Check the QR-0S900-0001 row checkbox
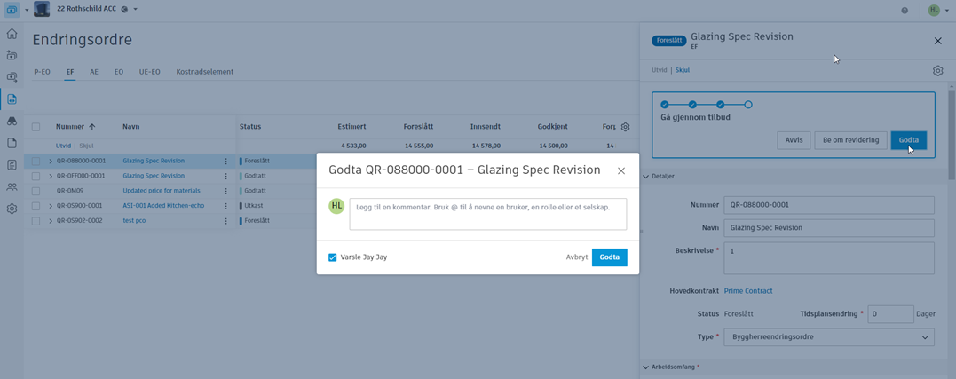956x379 pixels. point(36,206)
